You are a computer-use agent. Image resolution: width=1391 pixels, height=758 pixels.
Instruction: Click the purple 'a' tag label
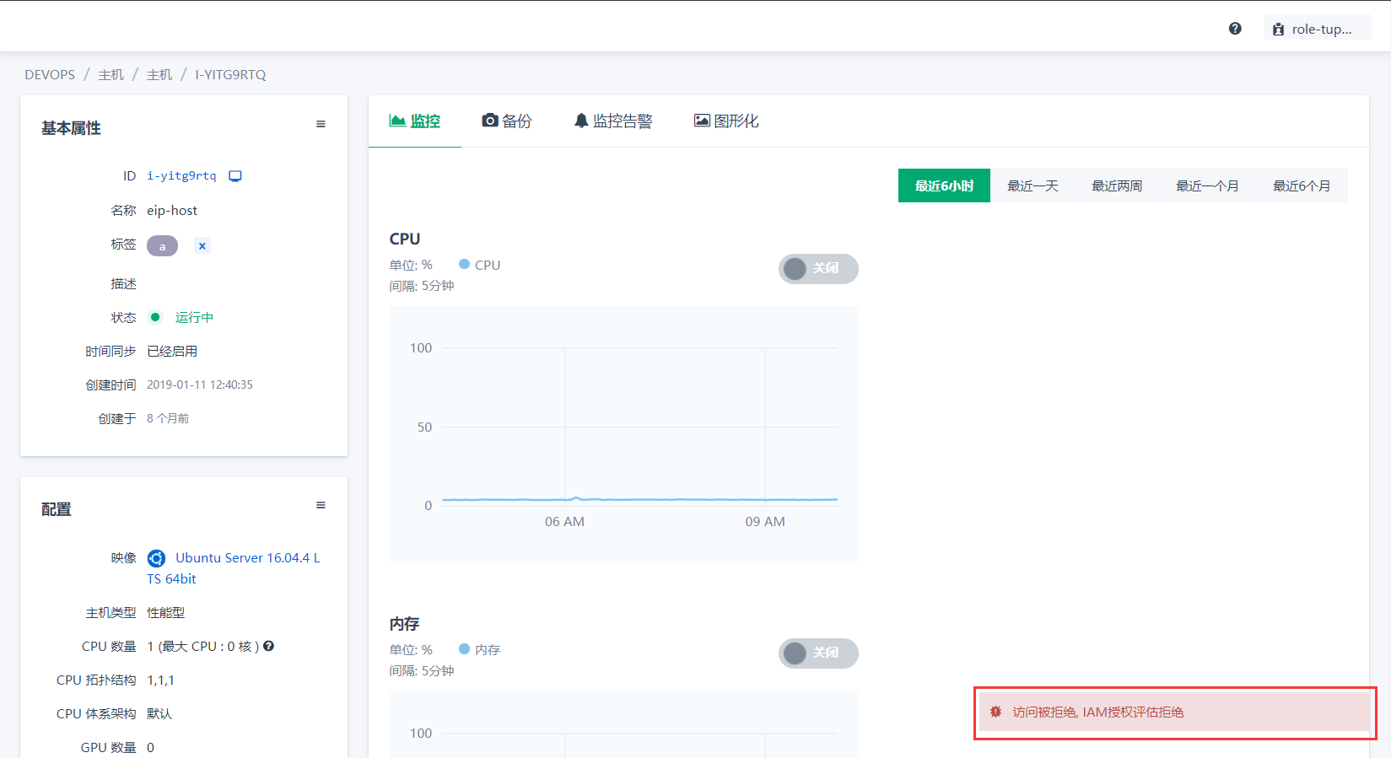162,246
